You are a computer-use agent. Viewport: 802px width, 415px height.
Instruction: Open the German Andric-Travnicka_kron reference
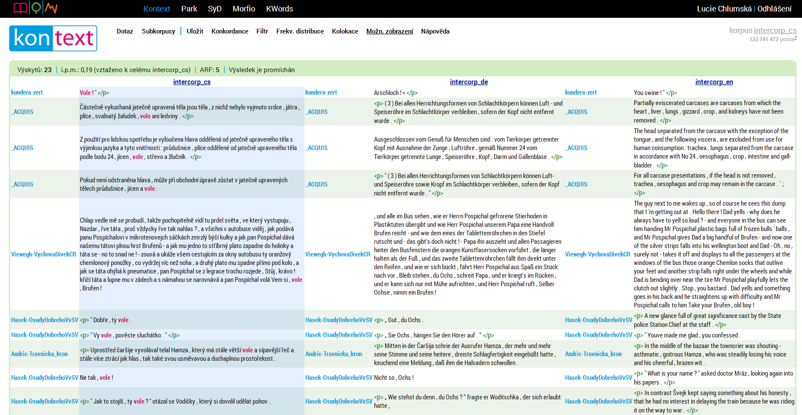334,354
